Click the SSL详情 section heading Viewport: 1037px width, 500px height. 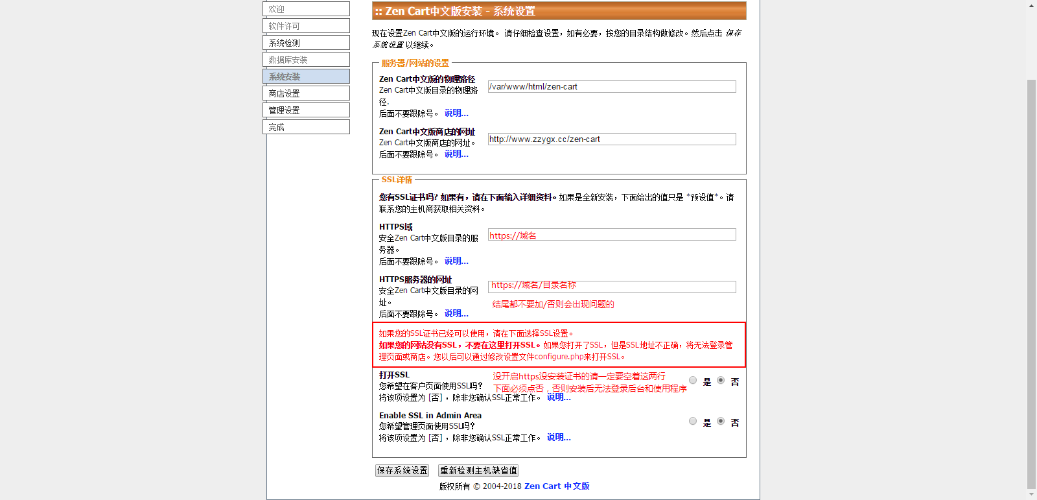pyautogui.click(x=397, y=180)
